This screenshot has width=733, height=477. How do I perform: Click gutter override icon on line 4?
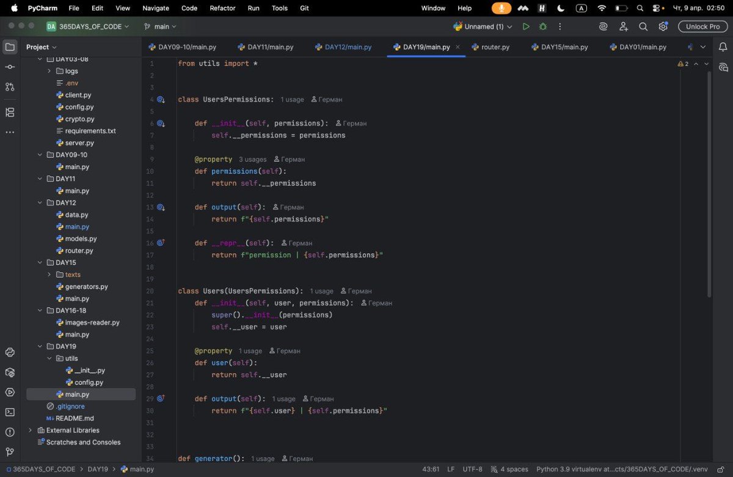(x=161, y=99)
